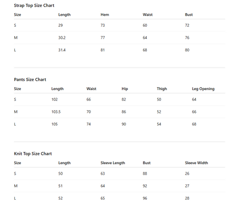This screenshot has width=227, height=210.
Task: Select the Leg Opening column header
Action: click(203, 89)
